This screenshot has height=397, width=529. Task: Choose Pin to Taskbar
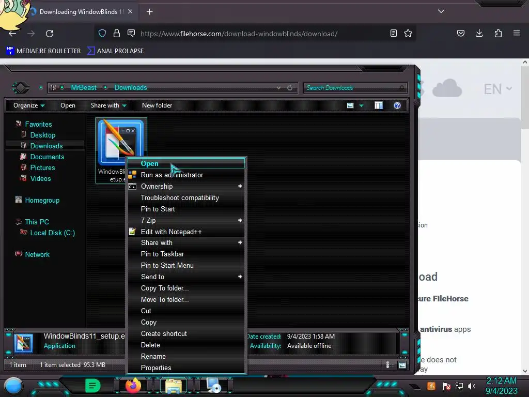[186, 254]
